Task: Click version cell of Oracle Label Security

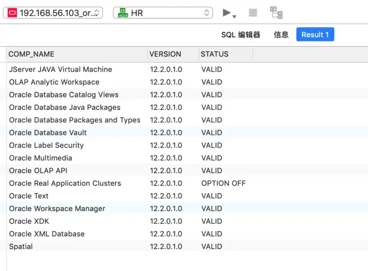Action: tap(166, 145)
